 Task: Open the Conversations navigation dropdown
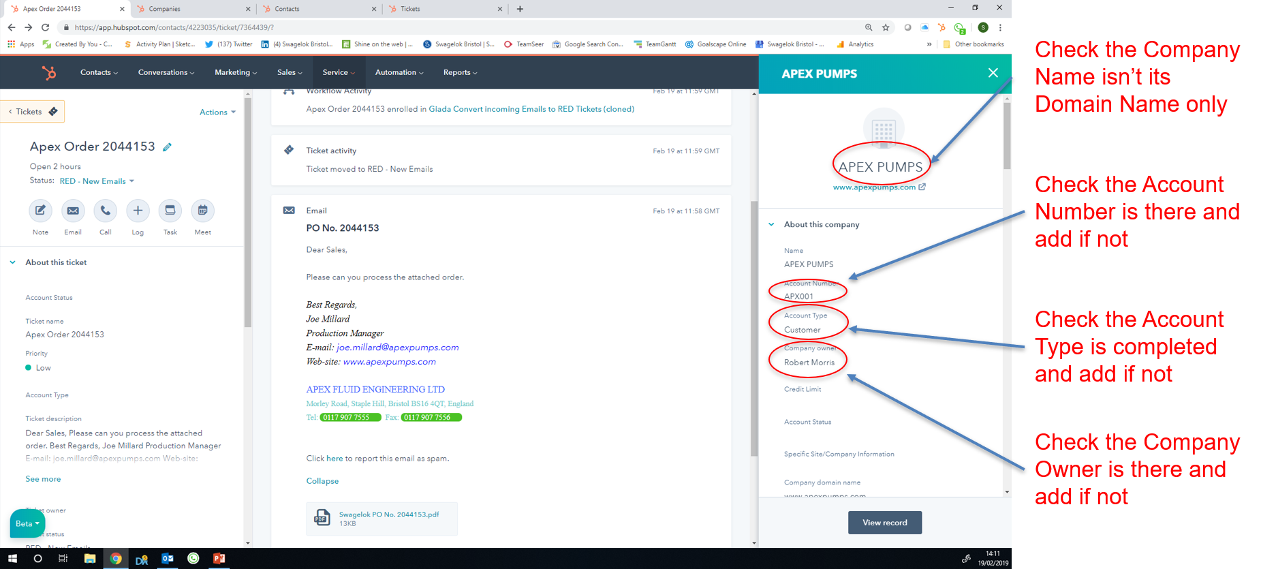pos(166,72)
